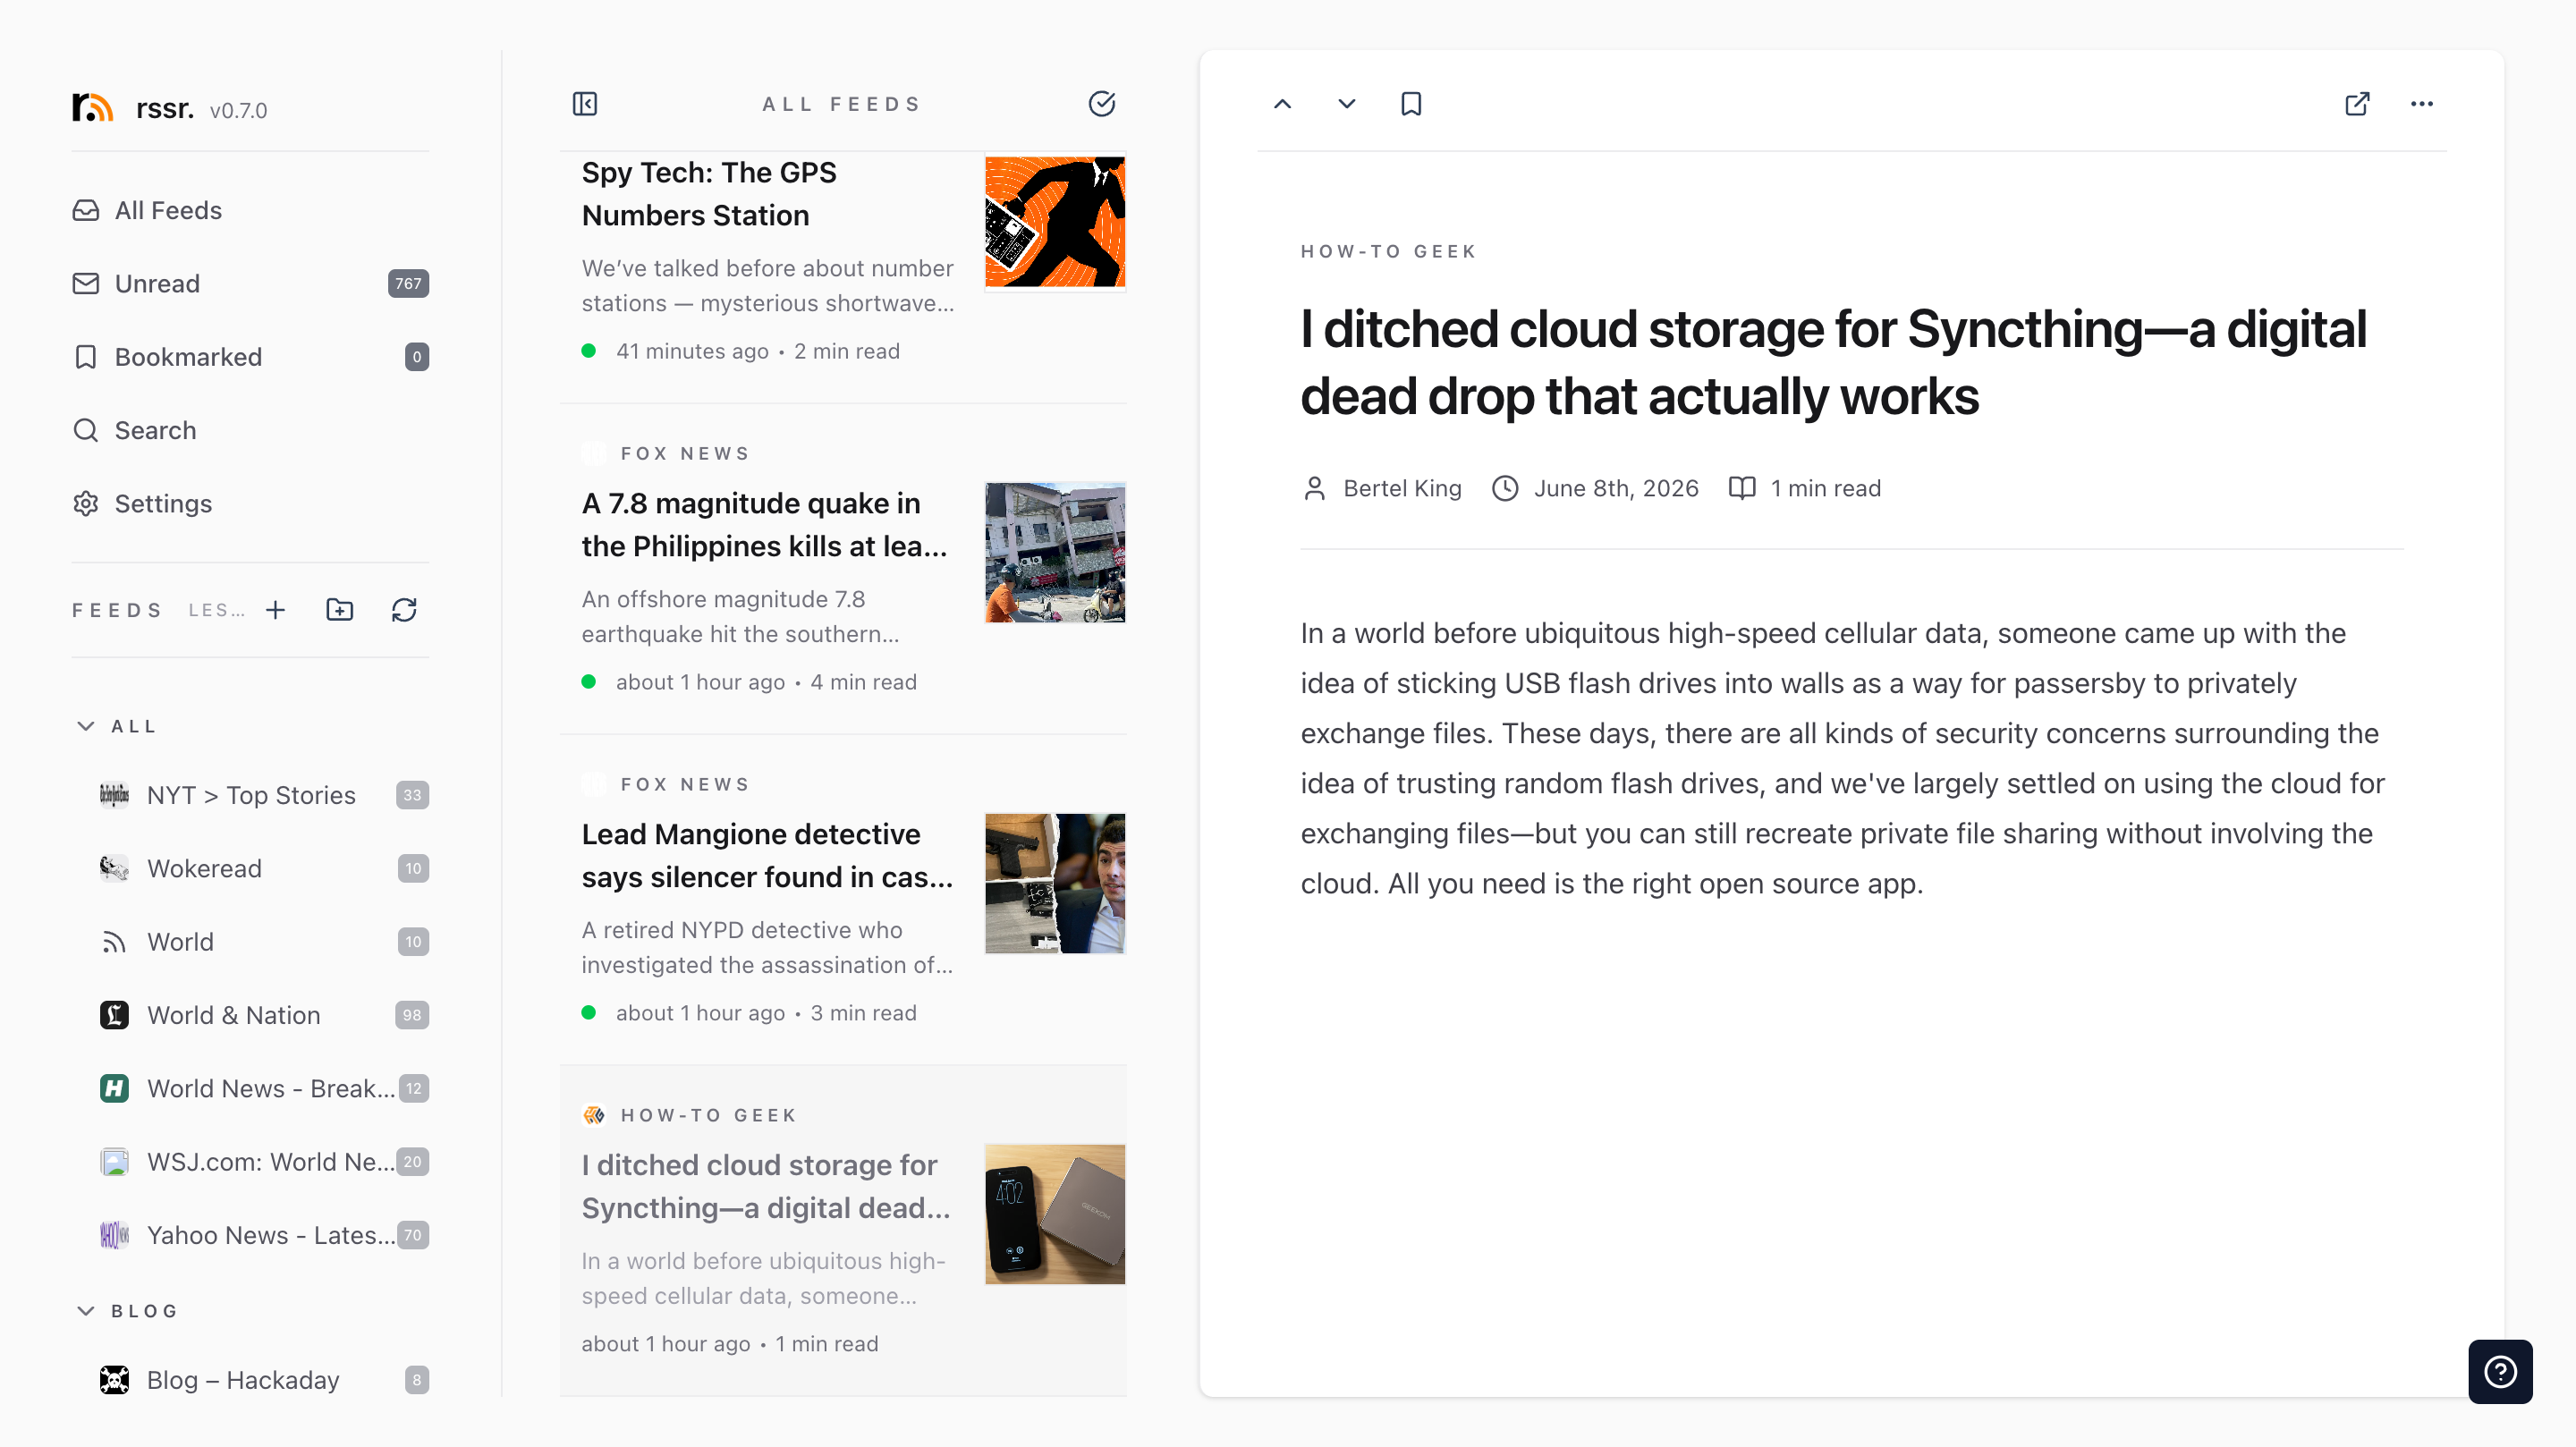2576x1447 pixels.
Task: Open the help question mark button
Action: (2500, 1372)
